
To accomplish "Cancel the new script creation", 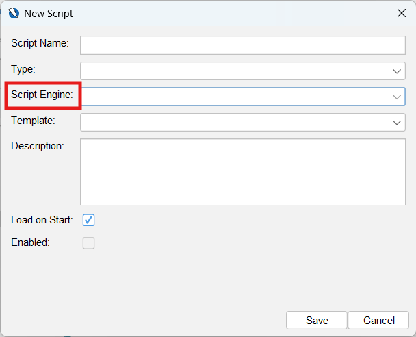I will [x=378, y=320].
